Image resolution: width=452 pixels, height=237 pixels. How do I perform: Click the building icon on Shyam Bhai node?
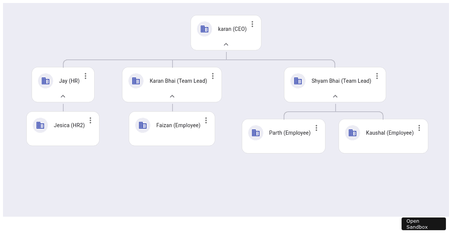(298, 81)
